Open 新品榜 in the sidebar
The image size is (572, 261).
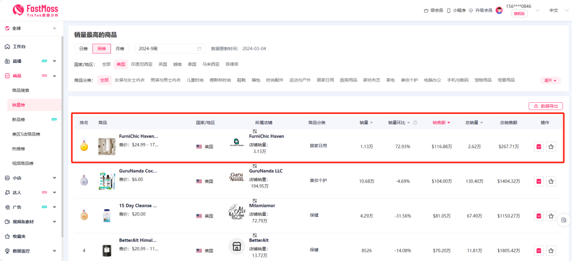(x=19, y=120)
